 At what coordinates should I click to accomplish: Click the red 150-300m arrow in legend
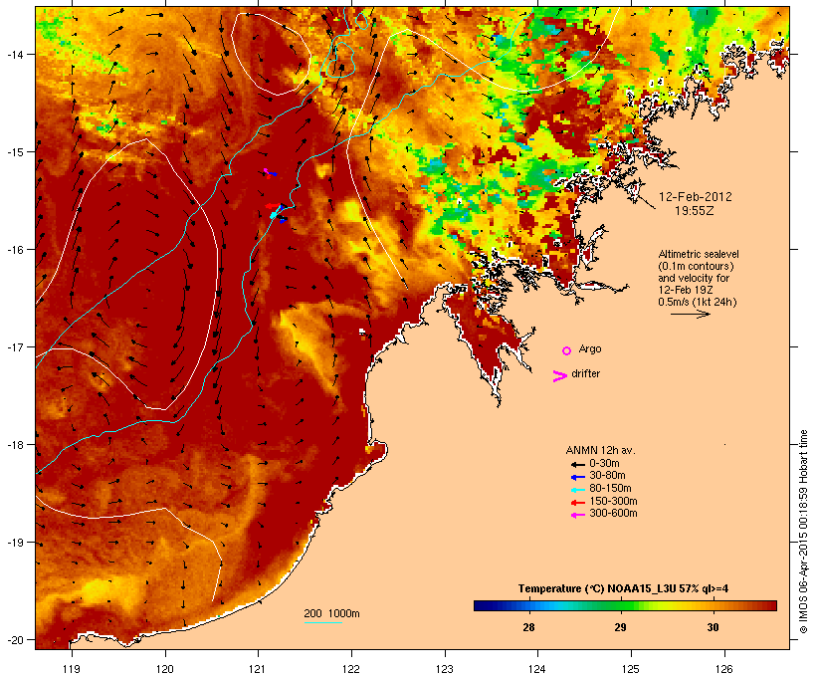click(x=577, y=503)
